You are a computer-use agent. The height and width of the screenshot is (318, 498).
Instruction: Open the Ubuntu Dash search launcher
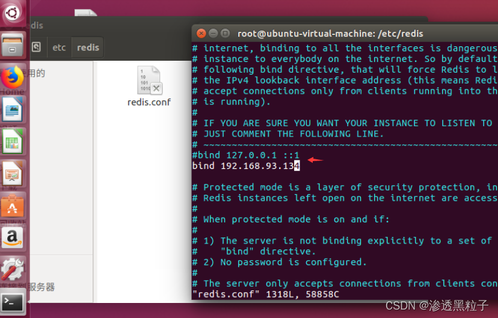point(12,13)
